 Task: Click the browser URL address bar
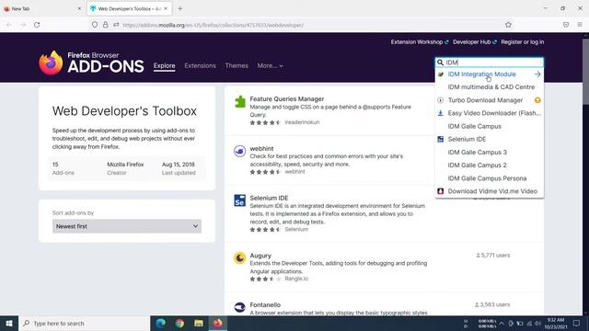point(301,25)
